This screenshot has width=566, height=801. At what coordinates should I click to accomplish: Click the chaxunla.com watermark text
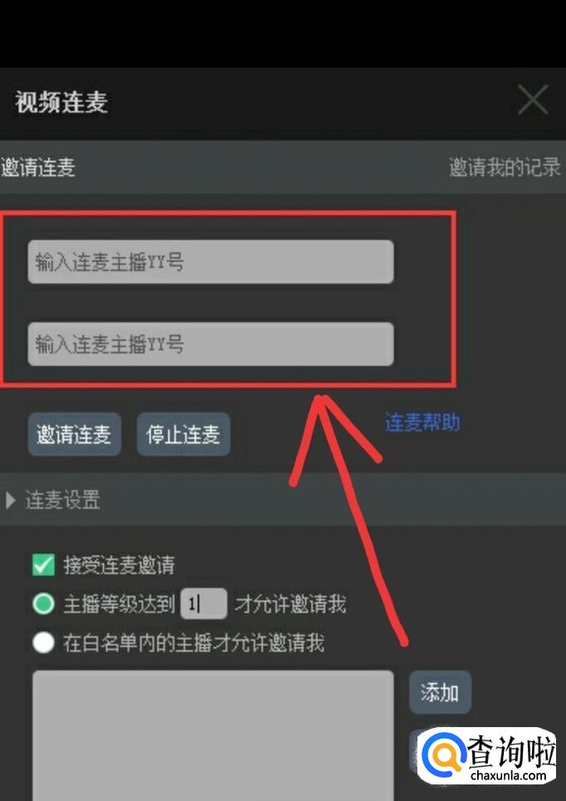tap(508, 775)
